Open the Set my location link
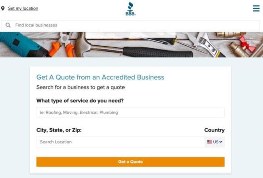This screenshot has height=178, width=263. [x=23, y=8]
